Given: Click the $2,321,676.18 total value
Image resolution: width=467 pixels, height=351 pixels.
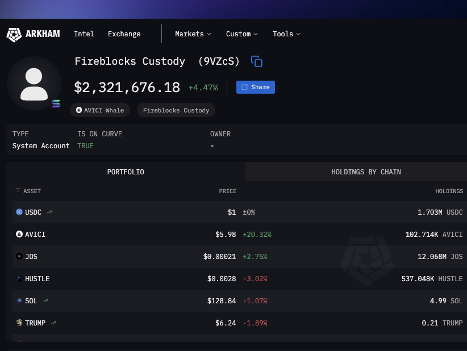Looking at the screenshot, I should (127, 87).
